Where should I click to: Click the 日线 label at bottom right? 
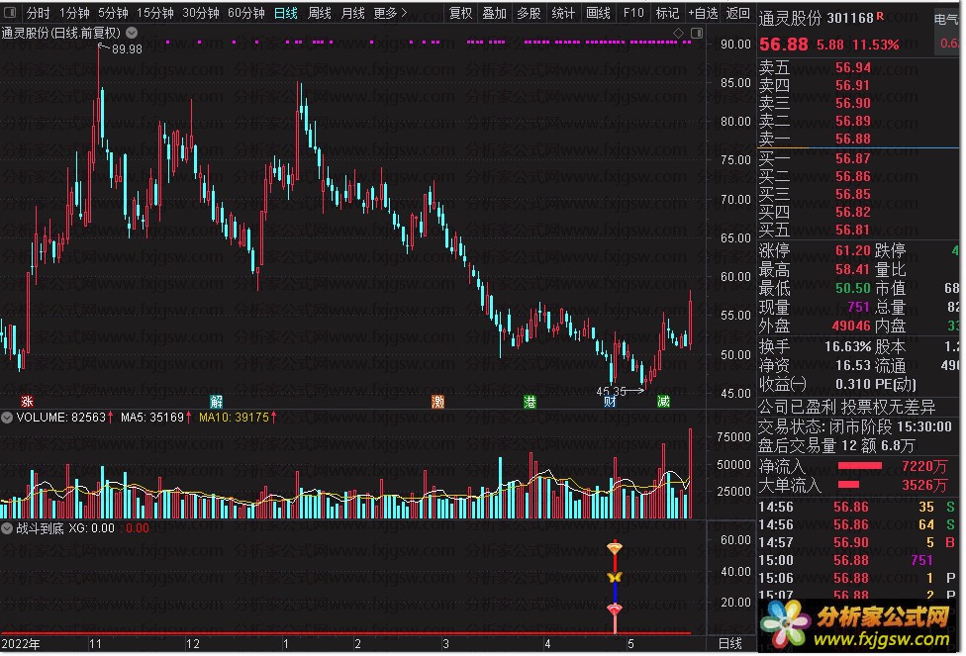[730, 644]
